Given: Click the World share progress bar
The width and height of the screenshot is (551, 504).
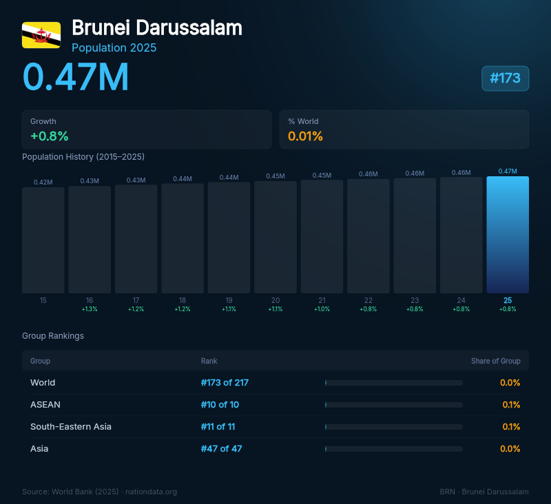Looking at the screenshot, I should [393, 383].
